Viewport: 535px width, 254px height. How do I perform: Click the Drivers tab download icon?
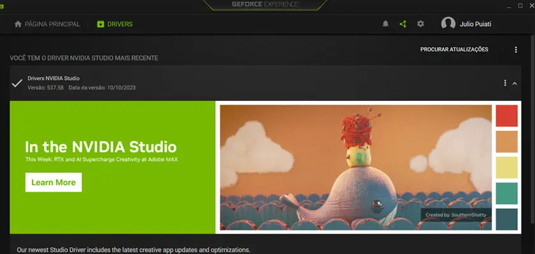coord(101,24)
